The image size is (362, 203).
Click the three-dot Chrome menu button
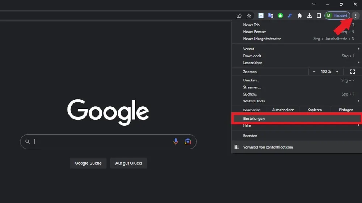[356, 16]
